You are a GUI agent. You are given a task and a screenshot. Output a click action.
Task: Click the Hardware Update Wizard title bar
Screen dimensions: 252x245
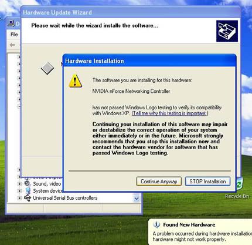click(131, 12)
